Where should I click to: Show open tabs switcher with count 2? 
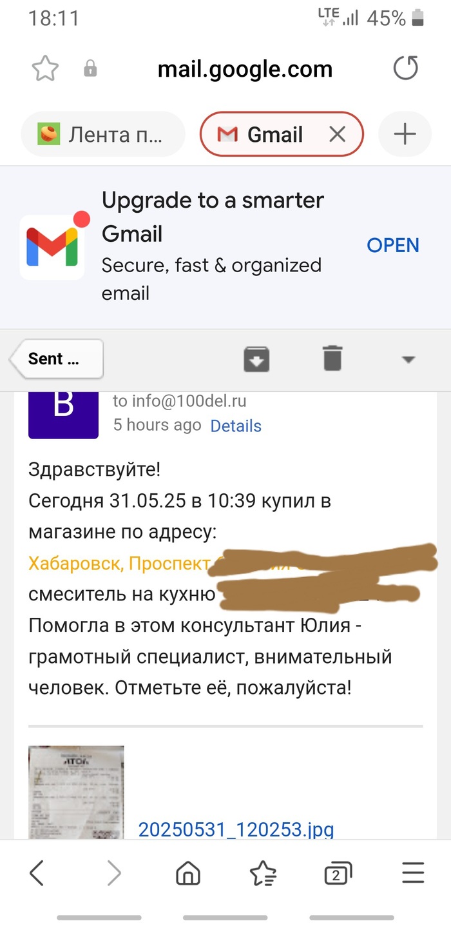click(338, 874)
